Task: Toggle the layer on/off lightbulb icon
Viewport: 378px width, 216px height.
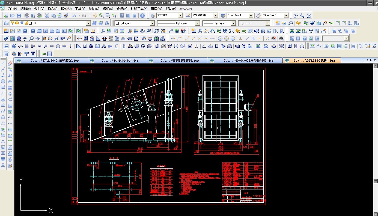Action: click(12, 23)
